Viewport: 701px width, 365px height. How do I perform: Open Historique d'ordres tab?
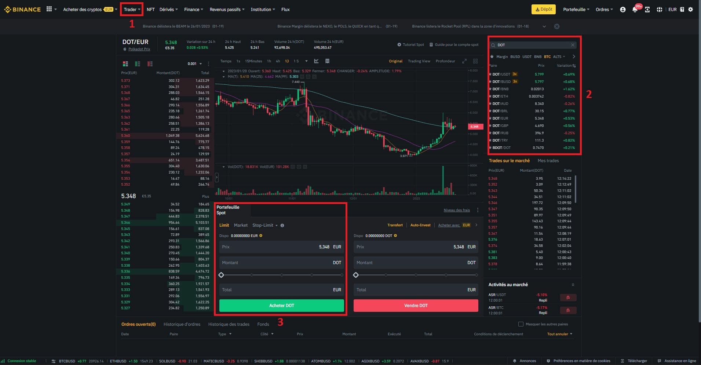182,324
